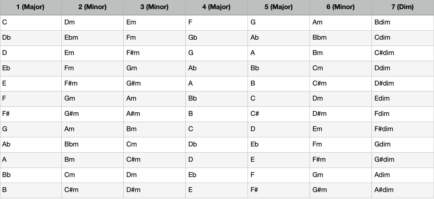Select the "2 (Minor)" header cell
Viewport: 434px width, 199px height.
92,7
